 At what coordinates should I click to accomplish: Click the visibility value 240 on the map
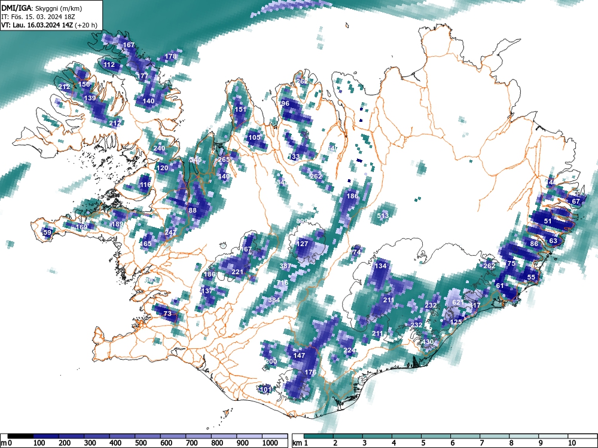point(159,148)
